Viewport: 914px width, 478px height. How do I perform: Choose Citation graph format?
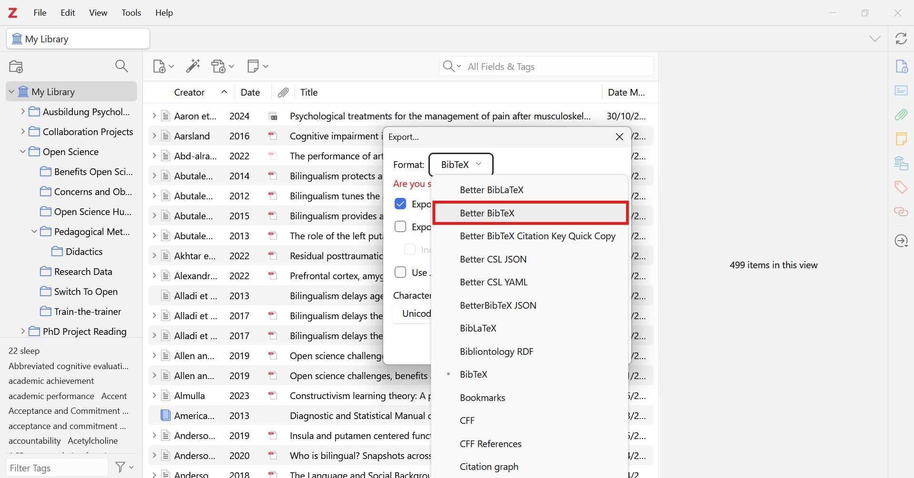(530, 467)
